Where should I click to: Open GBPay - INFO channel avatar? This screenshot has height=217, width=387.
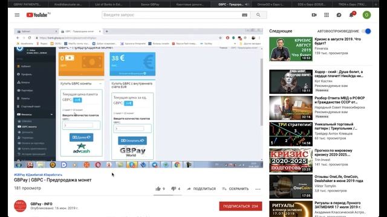pyautogui.click(x=20, y=206)
